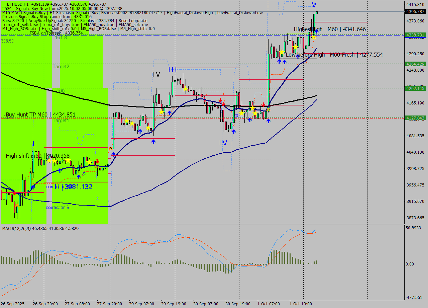The height and width of the screenshot is (308, 428).
Task: Click the Target2 fibonacci label
Action: 61,67
